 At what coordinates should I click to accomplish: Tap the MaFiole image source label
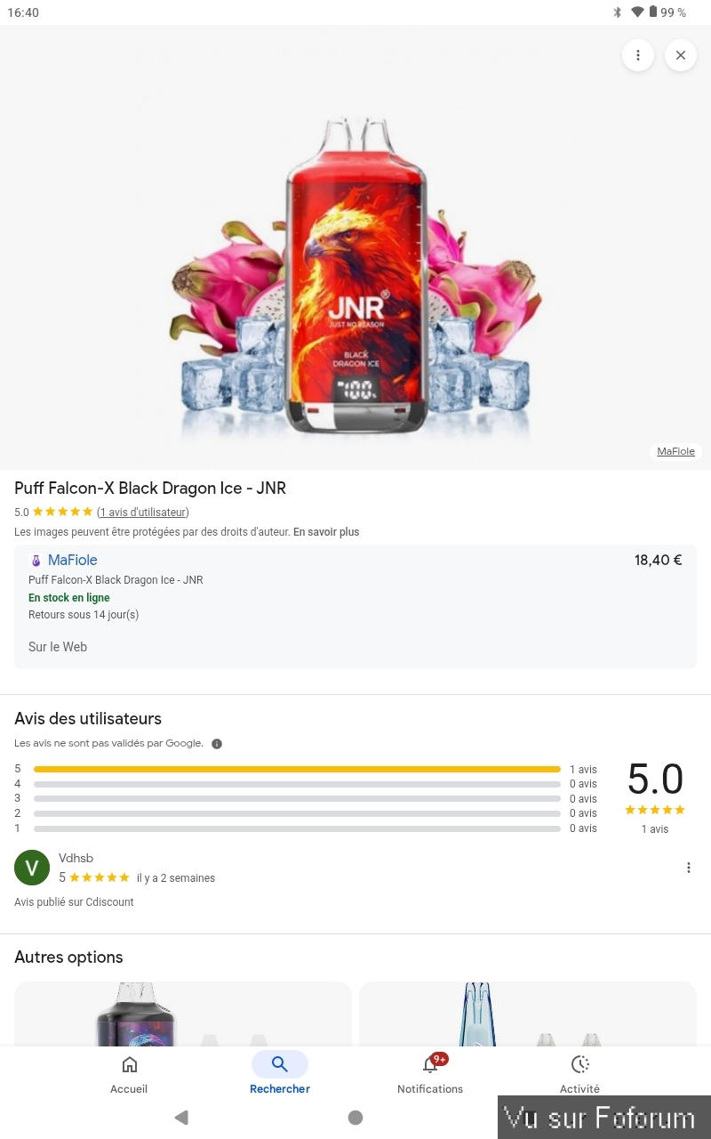[x=675, y=451]
